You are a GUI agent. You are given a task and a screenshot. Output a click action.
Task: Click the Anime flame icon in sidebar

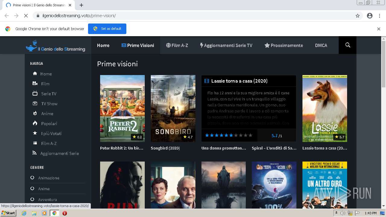(35, 113)
